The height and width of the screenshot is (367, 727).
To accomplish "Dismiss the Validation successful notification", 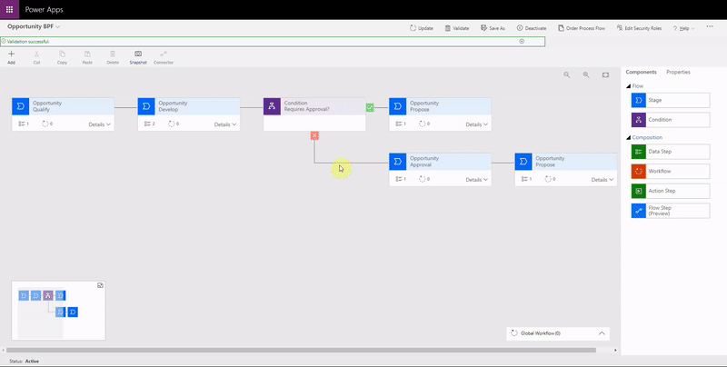I will pos(522,41).
